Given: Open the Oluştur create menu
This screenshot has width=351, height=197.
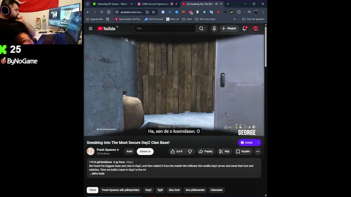Looking at the screenshot, I should pos(229,28).
